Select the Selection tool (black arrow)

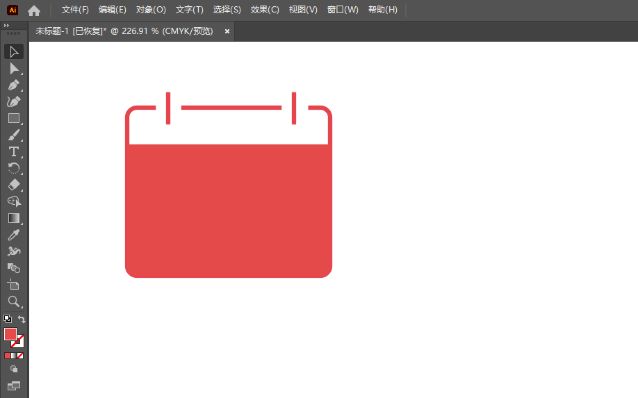tap(14, 51)
